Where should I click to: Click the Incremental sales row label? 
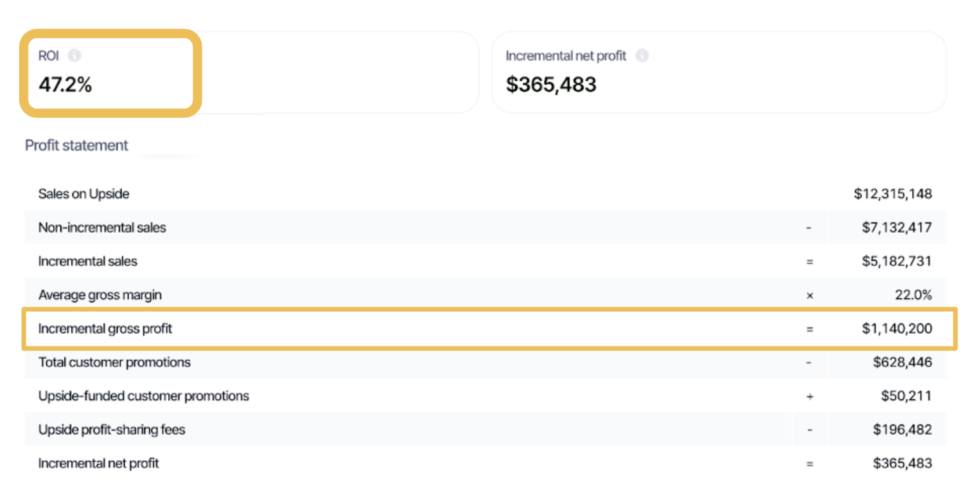[x=87, y=261]
